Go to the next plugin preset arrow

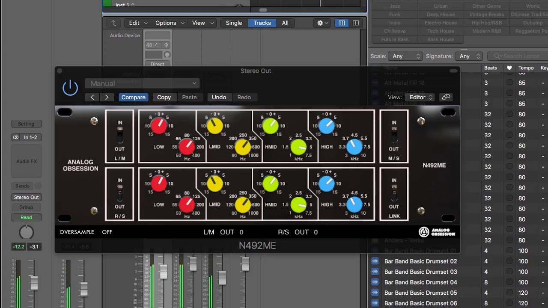(x=107, y=98)
